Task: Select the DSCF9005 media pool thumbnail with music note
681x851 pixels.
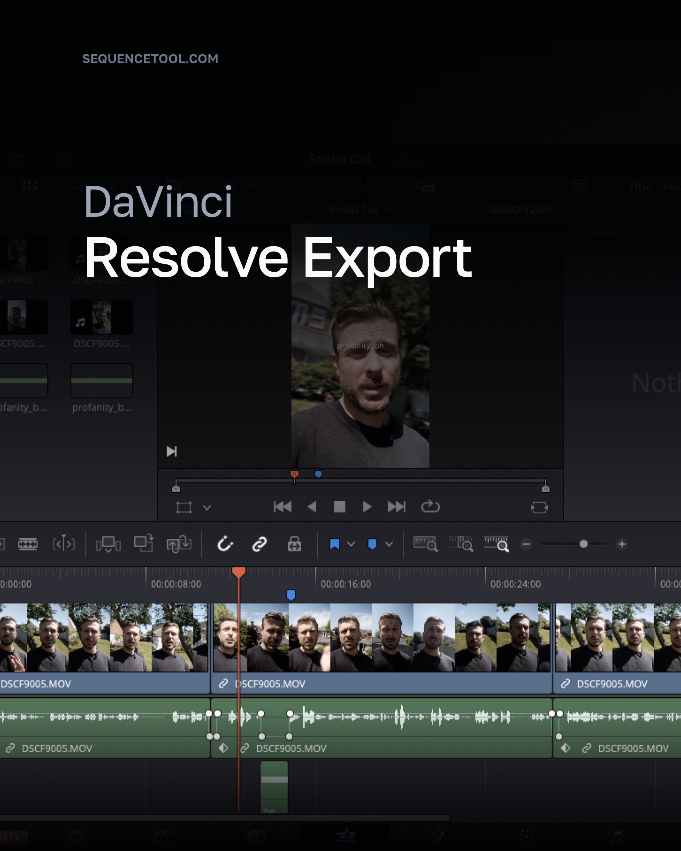Action: point(102,316)
